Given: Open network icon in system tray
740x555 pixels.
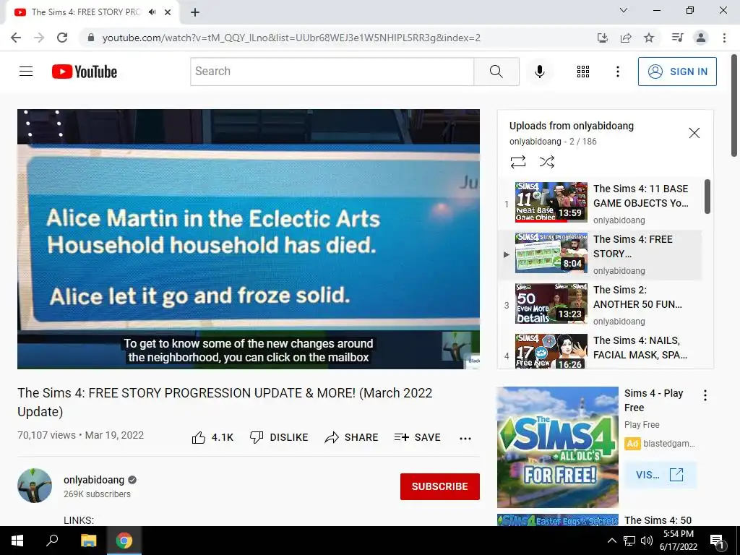Looking at the screenshot, I should coord(629,541).
